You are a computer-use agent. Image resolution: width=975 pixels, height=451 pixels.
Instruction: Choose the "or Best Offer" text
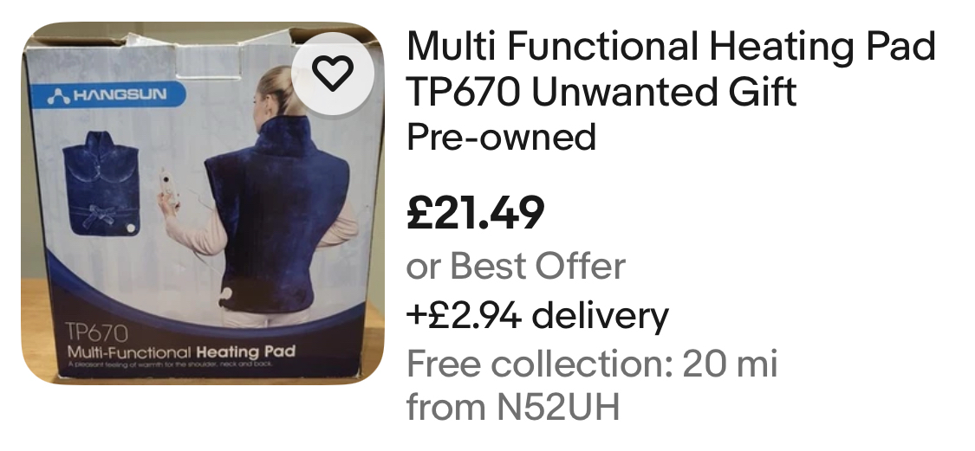[516, 267]
